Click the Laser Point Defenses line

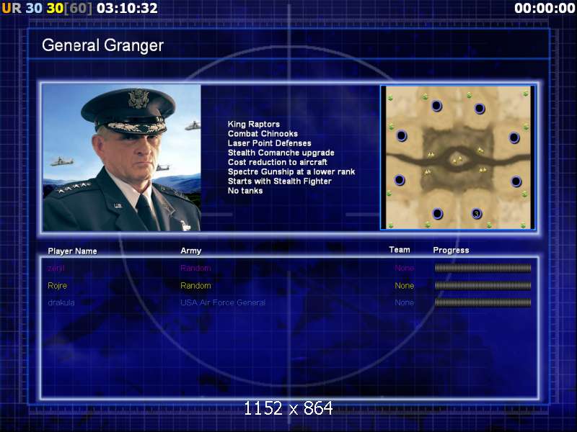pos(269,143)
